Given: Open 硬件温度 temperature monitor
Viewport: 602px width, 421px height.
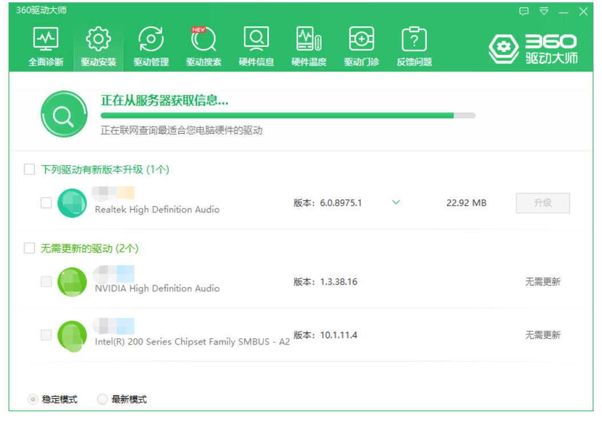Looking at the screenshot, I should [x=308, y=47].
